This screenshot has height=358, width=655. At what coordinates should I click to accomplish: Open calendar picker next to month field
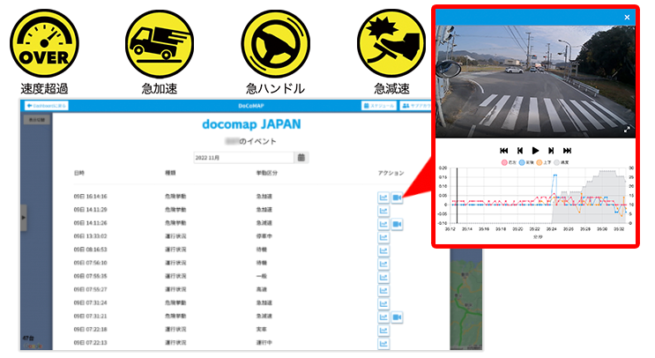pos(301,158)
